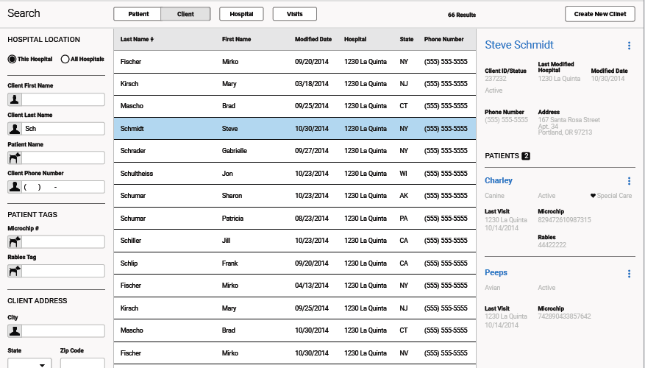Click the patients count badge 2

click(x=526, y=156)
